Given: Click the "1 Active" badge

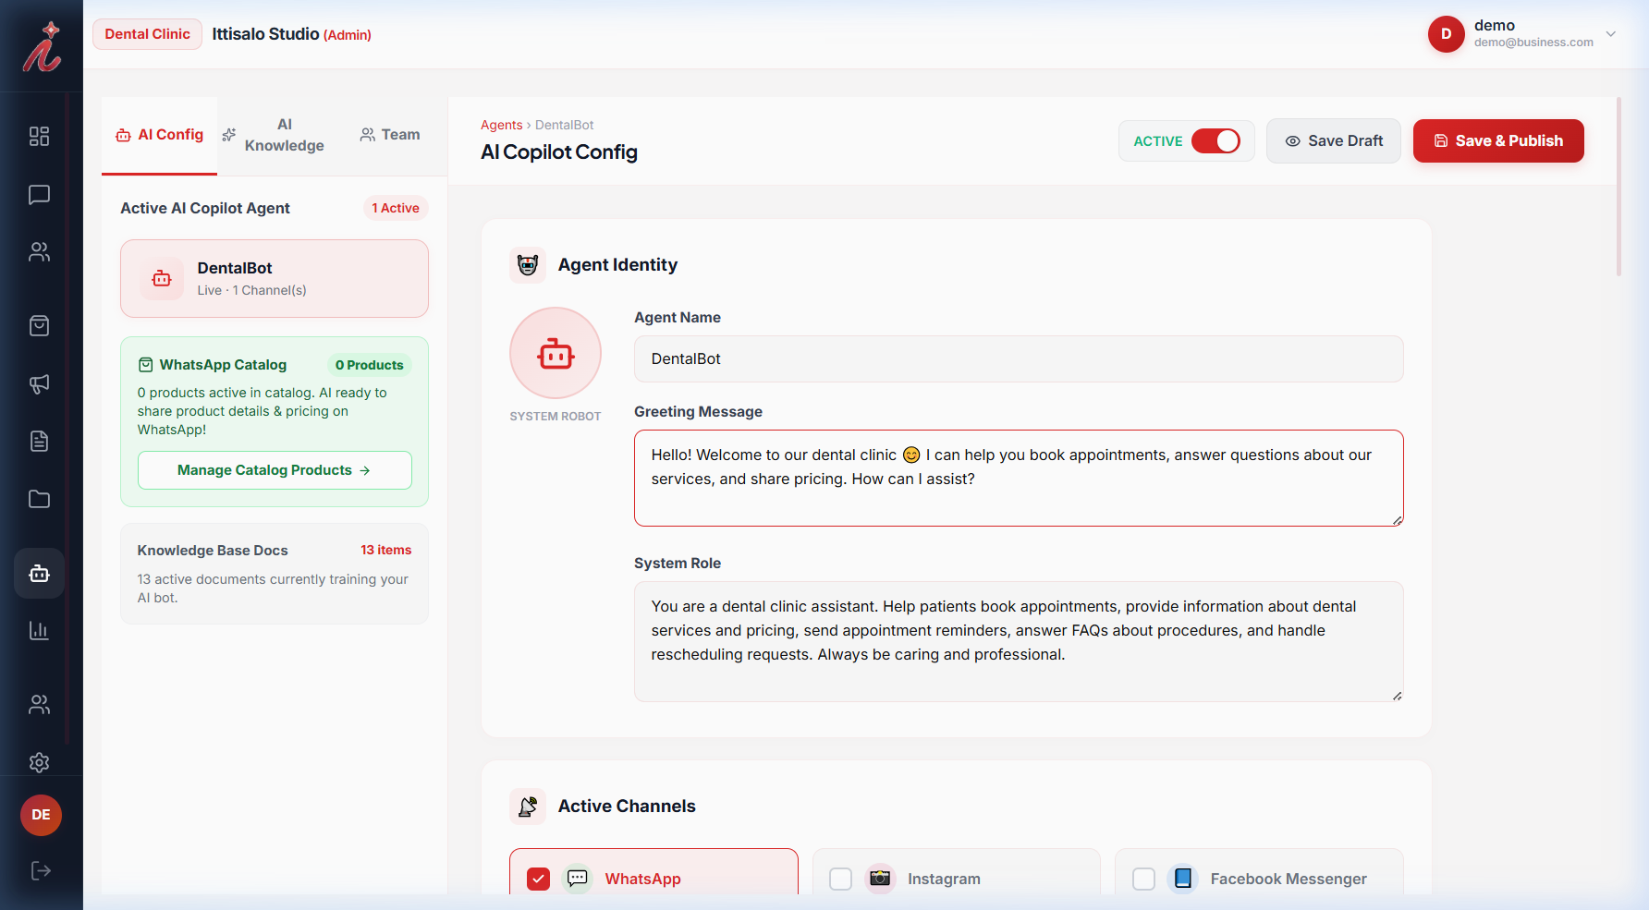Looking at the screenshot, I should tap(396, 209).
